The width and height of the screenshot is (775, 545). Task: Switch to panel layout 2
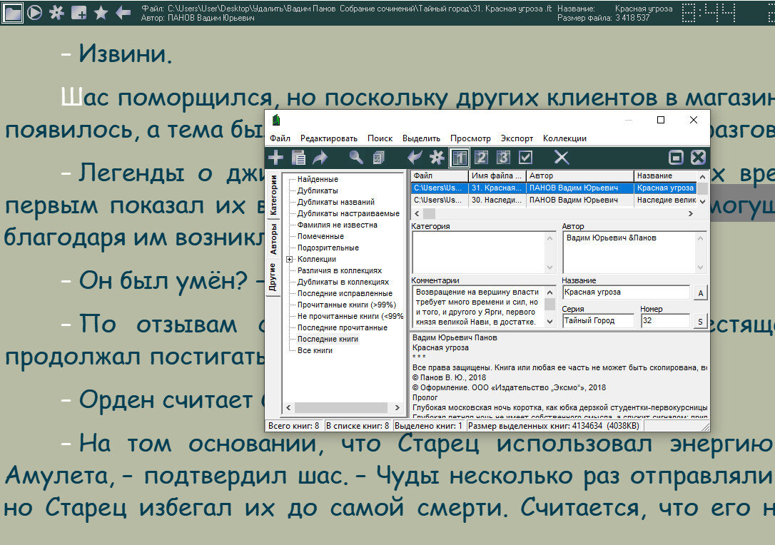pyautogui.click(x=482, y=158)
